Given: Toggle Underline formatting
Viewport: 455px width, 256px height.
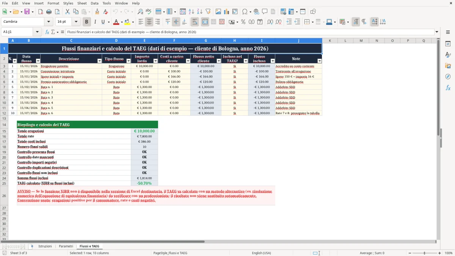Looking at the screenshot, I should (103, 22).
